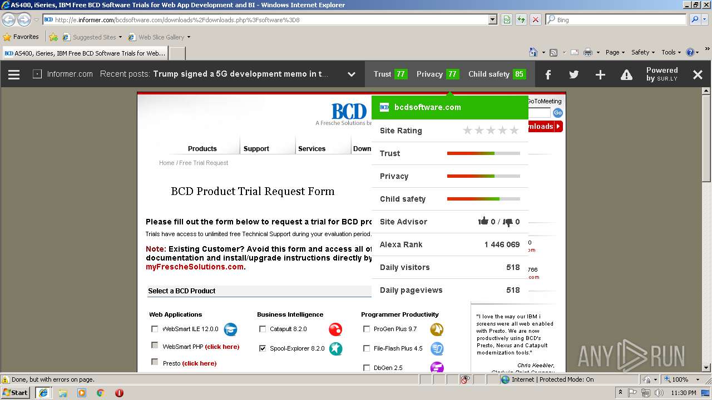Open the Support menu on BCD site

pos(256,148)
